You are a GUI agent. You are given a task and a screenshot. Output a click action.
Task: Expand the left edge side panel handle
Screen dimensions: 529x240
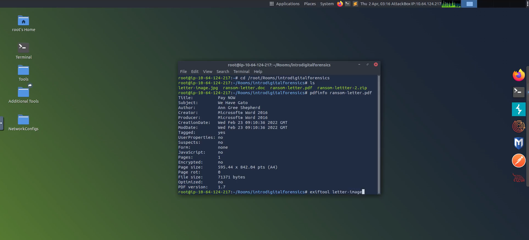click(x=2, y=123)
